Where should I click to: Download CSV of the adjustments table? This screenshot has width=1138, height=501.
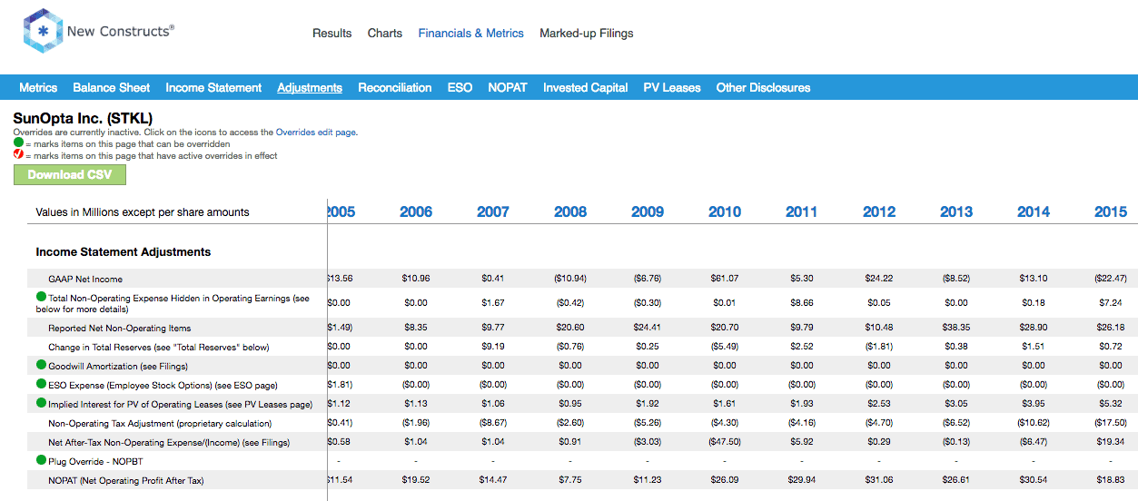click(x=70, y=175)
